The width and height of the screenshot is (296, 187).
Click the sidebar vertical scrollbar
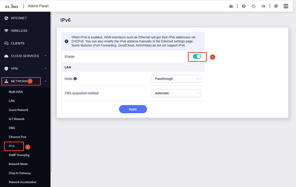click(x=51, y=92)
